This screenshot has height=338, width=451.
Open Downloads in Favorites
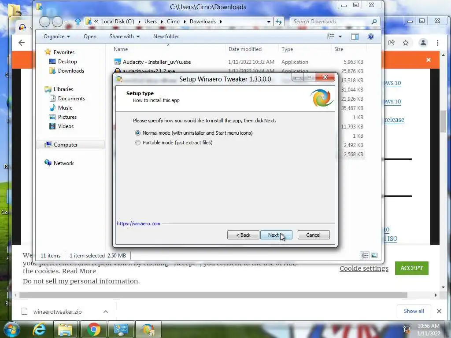click(71, 71)
